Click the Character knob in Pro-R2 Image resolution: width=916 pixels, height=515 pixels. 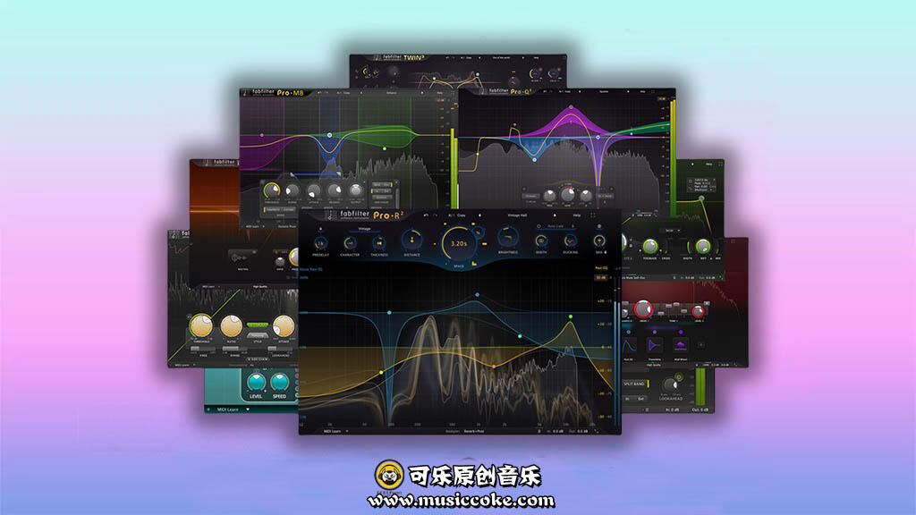(x=350, y=243)
